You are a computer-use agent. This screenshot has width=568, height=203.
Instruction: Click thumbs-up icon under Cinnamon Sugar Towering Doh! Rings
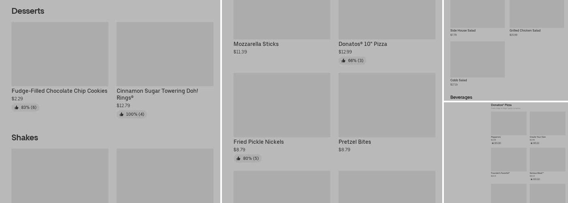click(x=122, y=114)
